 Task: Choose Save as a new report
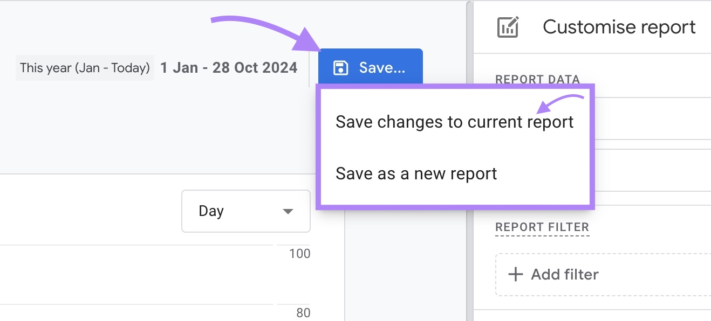416,173
